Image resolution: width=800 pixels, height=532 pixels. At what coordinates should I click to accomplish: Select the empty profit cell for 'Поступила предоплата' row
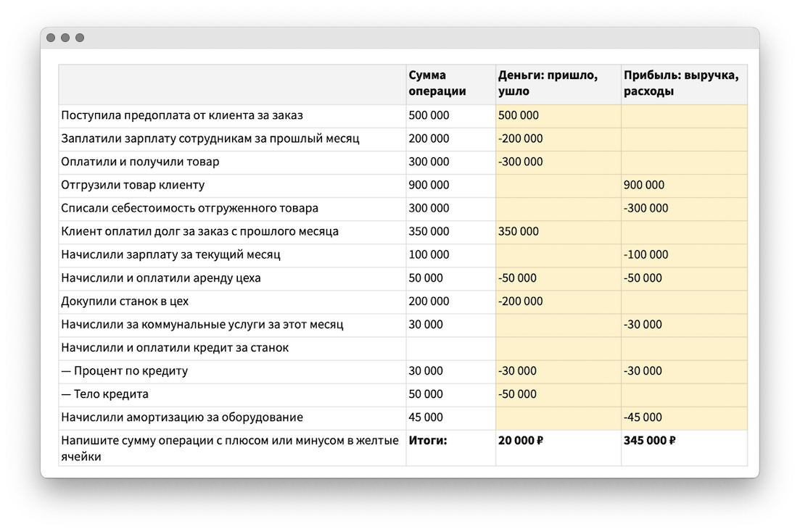click(683, 115)
